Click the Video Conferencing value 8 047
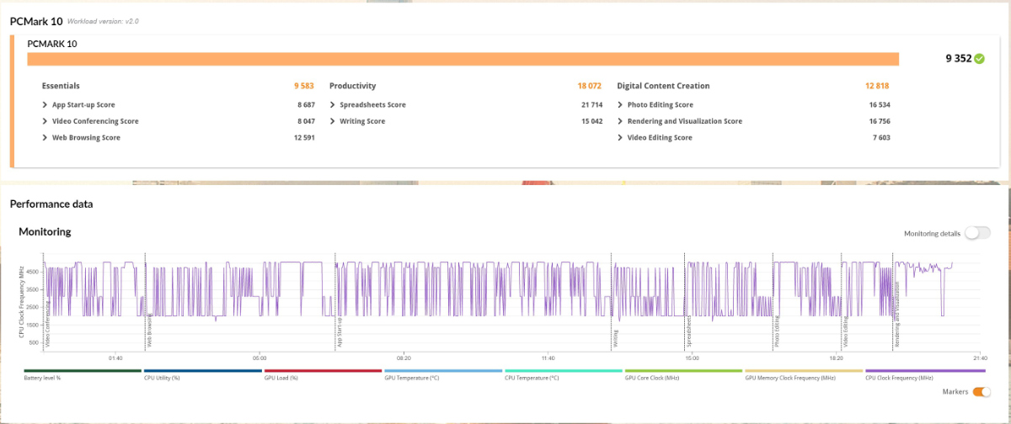1011x424 pixels. [306, 121]
